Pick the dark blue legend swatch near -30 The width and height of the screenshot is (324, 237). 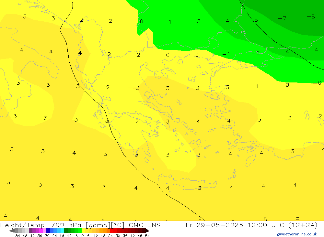tap(48, 231)
